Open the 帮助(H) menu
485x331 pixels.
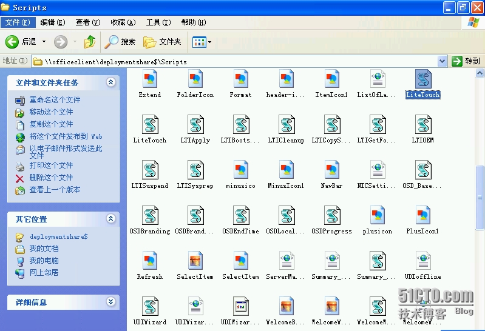tap(194, 22)
